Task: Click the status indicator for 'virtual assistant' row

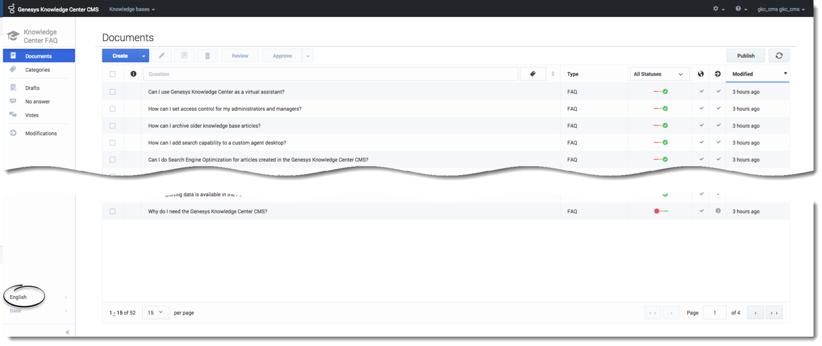Action: [661, 92]
